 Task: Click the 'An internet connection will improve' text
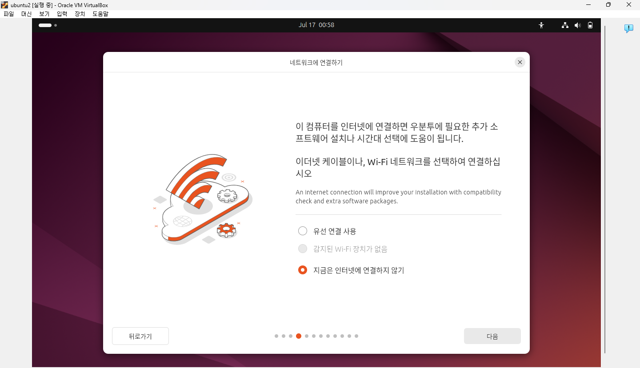coord(398,197)
